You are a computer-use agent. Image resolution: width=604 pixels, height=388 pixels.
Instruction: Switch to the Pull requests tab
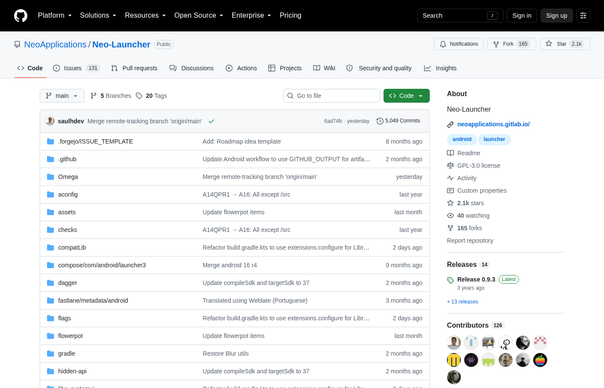click(x=134, y=68)
